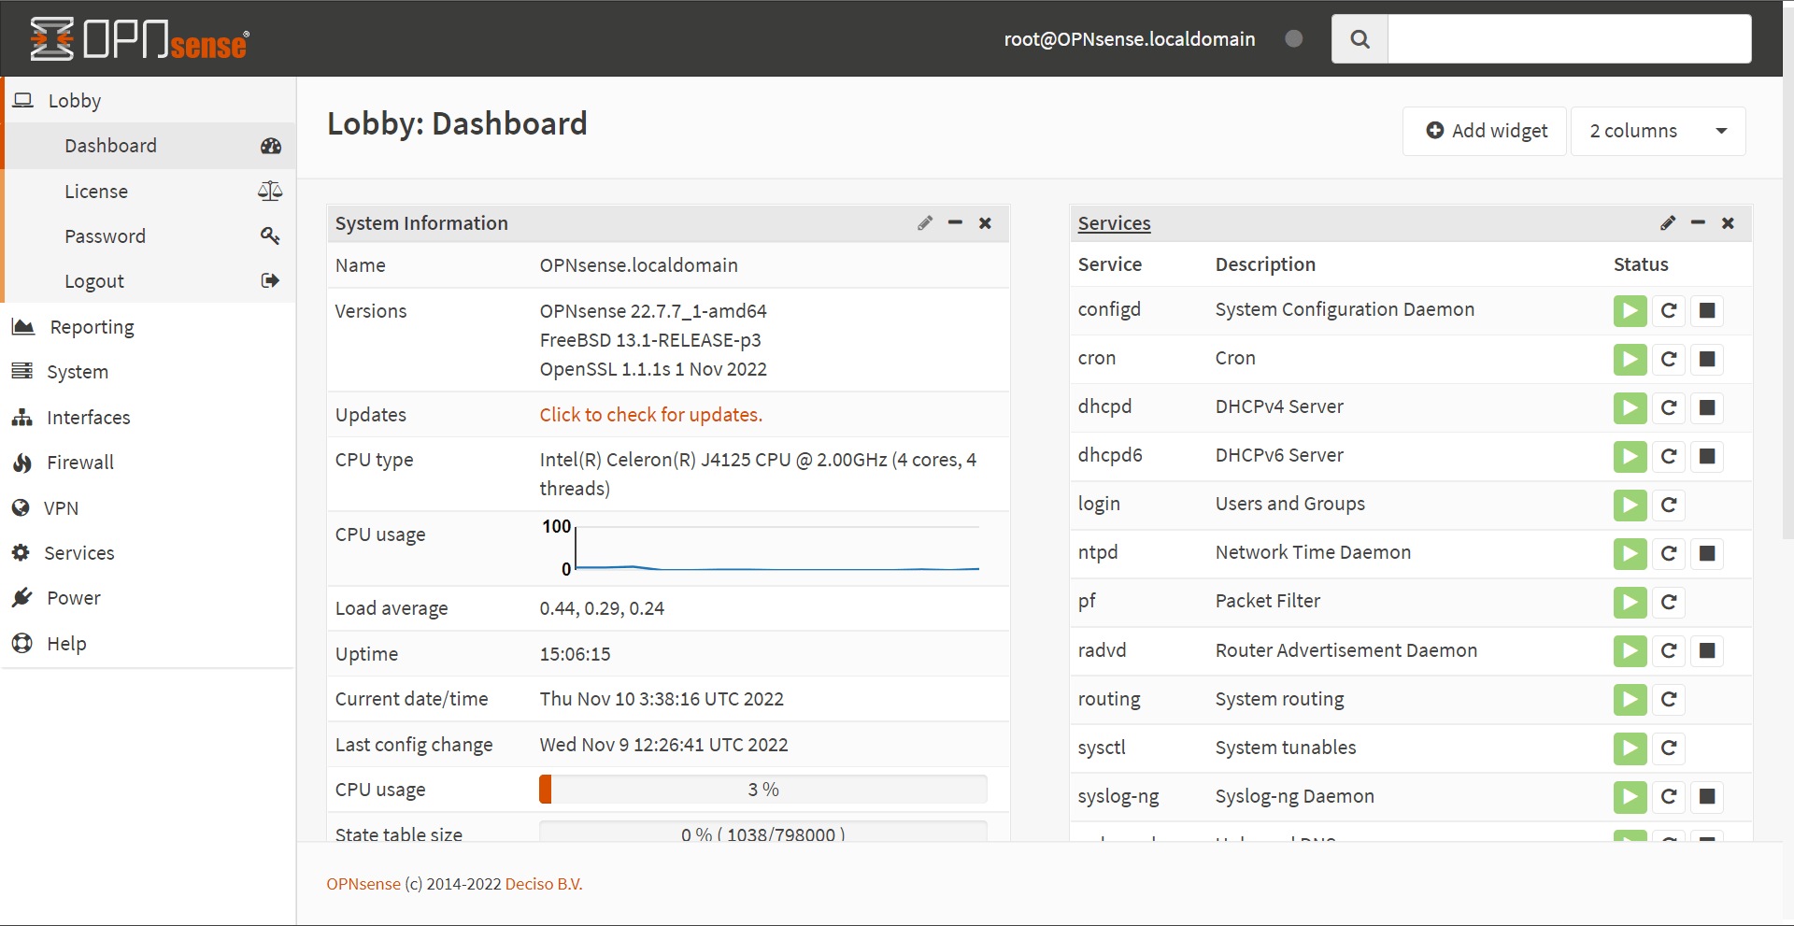Select the Dashboard gauge icon
This screenshot has width=1794, height=926.
[270, 146]
